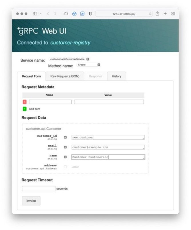
Task: Click the unset address placeholder text
Action: 75,167
